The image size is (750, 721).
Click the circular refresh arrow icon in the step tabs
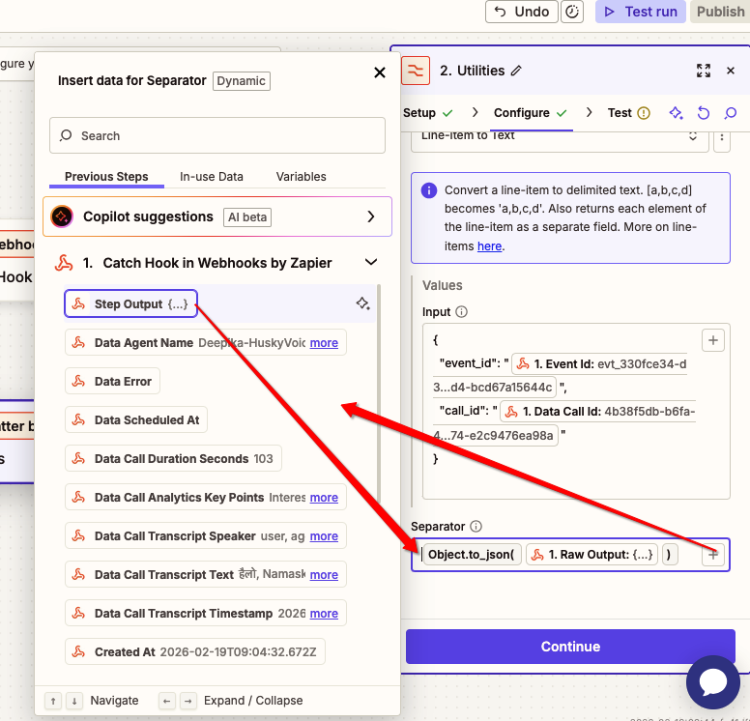click(704, 113)
